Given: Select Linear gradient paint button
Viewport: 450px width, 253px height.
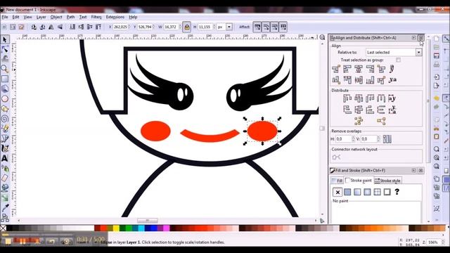Looking at the screenshot, I should point(357,192).
